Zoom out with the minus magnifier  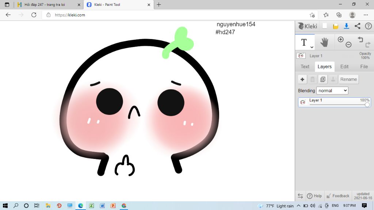point(348,44)
